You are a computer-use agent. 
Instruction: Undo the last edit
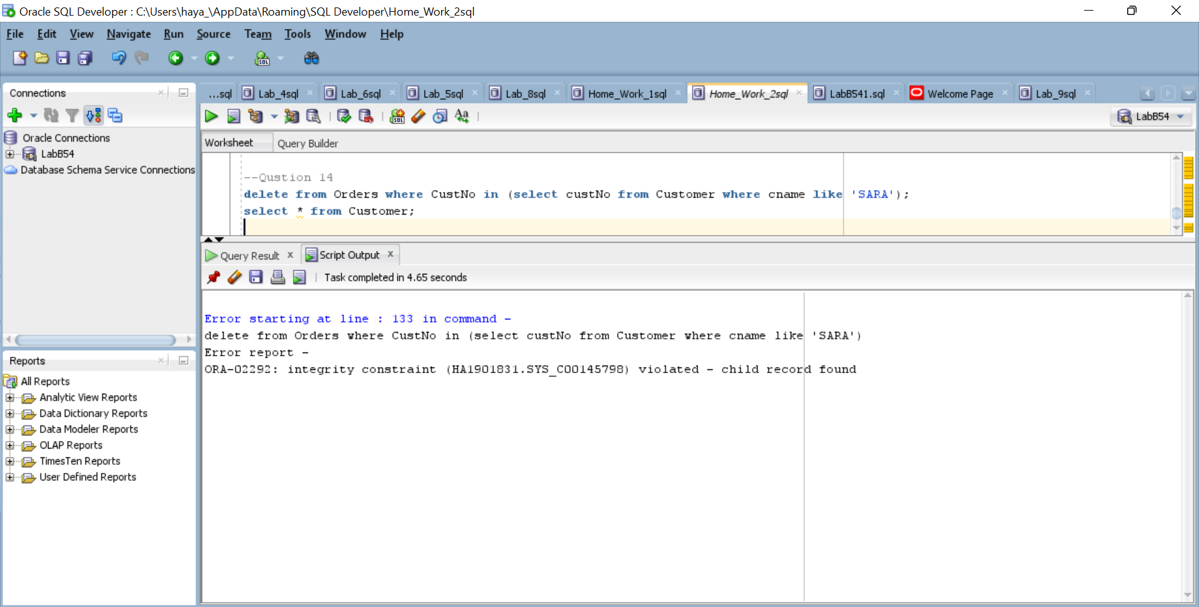tap(119, 58)
